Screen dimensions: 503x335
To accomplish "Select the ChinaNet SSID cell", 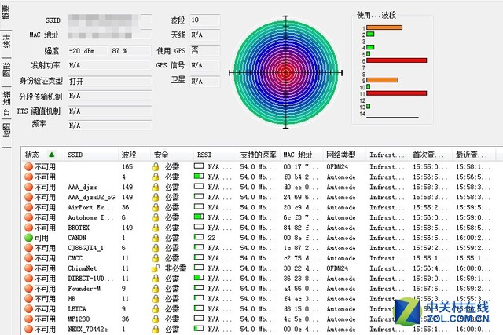I will (82, 268).
